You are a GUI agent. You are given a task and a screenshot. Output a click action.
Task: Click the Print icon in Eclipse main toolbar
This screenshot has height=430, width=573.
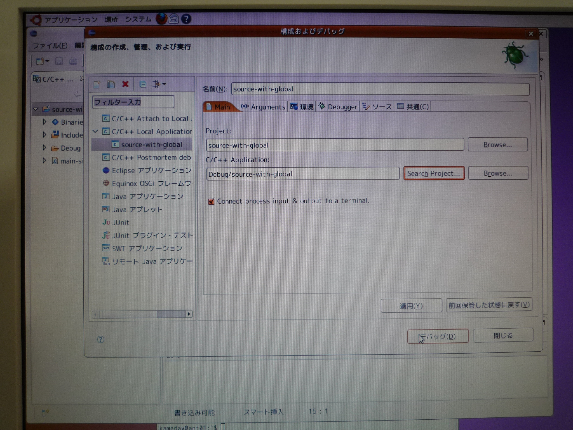click(x=73, y=61)
